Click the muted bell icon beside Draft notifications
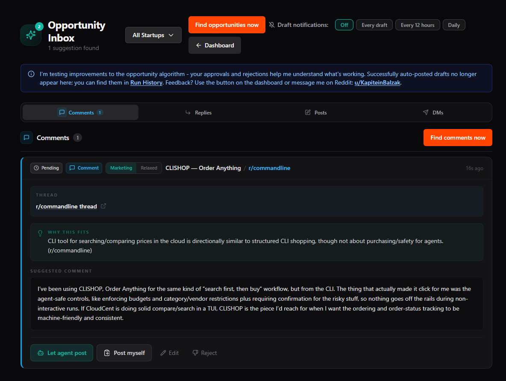 pos(272,25)
